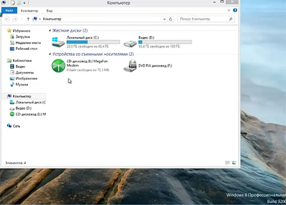
Task: Click the Explorer window system icon
Action: 3,3
